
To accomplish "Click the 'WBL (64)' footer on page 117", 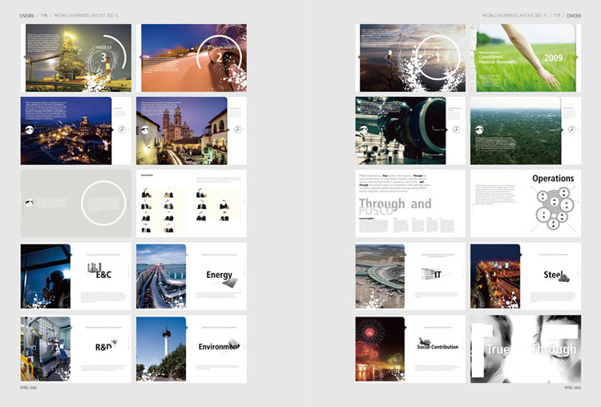I will click(x=573, y=388).
